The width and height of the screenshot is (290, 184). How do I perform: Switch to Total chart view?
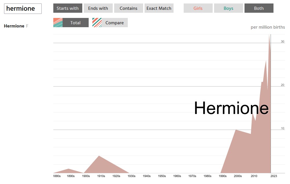coord(75,23)
